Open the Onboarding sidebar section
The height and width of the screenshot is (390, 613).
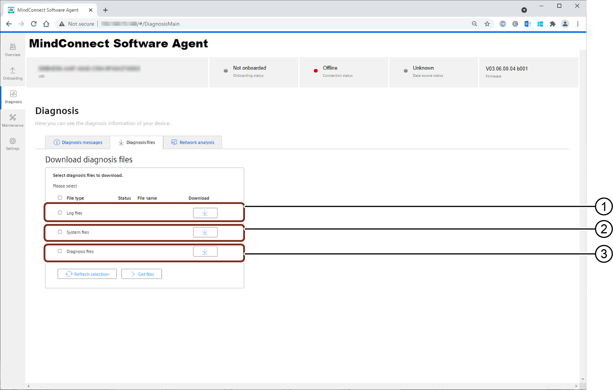(x=13, y=74)
